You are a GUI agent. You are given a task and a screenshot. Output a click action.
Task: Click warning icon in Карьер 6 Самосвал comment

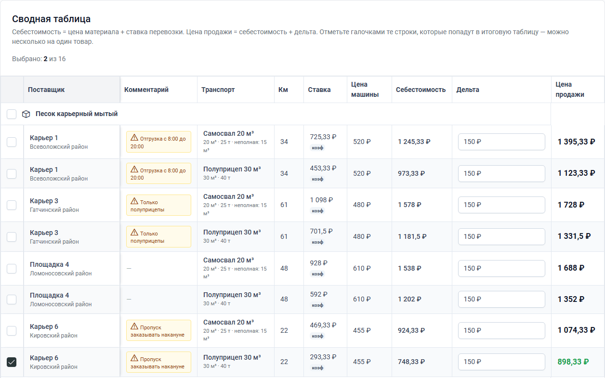click(134, 327)
